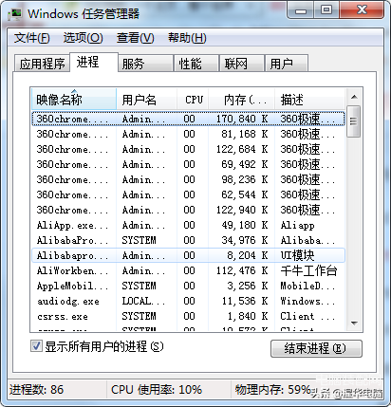Select the 360chrome process using 122,940 K

click(x=188, y=210)
